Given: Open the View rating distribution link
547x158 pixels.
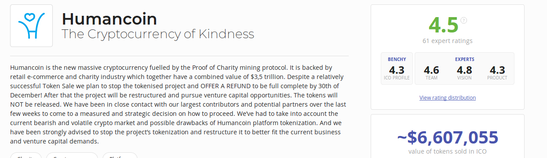Looking at the screenshot, I should coord(447,97).
